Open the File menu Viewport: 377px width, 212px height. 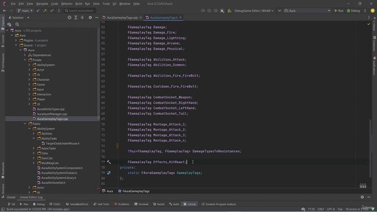(x=13, y=4)
